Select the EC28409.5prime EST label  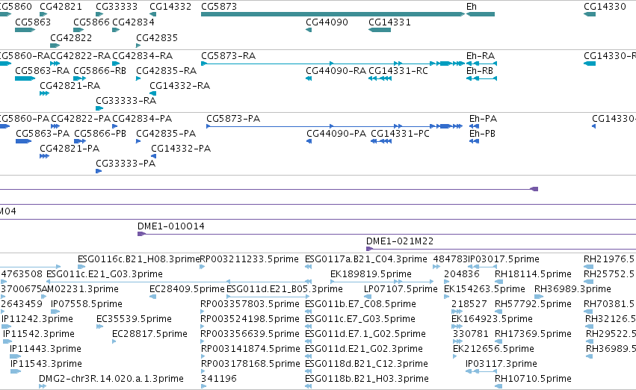pos(187,289)
